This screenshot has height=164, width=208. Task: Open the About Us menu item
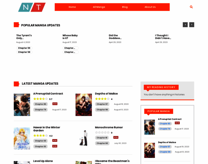150,7
